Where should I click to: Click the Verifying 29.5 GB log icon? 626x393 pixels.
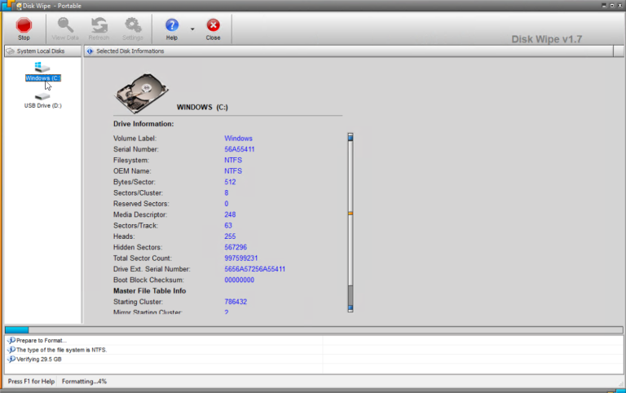tap(11, 359)
